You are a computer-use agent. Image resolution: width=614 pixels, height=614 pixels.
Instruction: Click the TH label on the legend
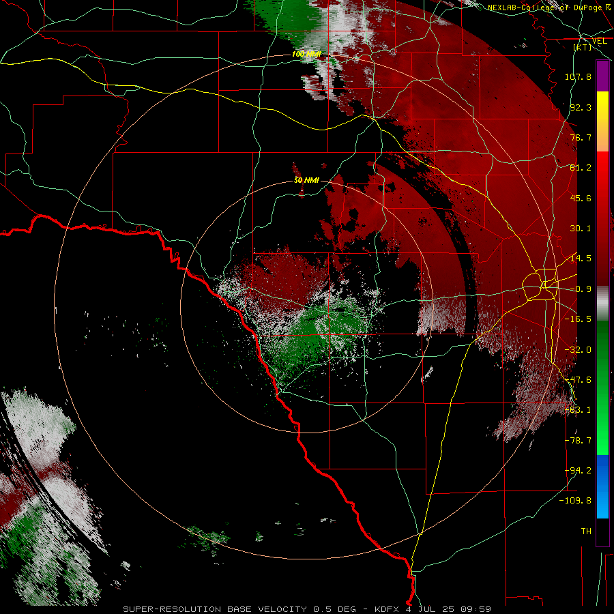[x=586, y=531]
